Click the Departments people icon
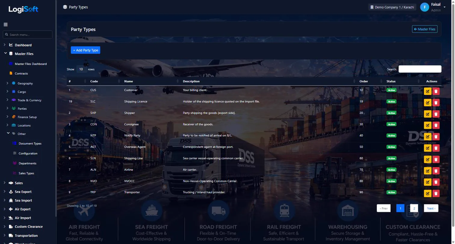The height and width of the screenshot is (244, 455). click(14, 163)
